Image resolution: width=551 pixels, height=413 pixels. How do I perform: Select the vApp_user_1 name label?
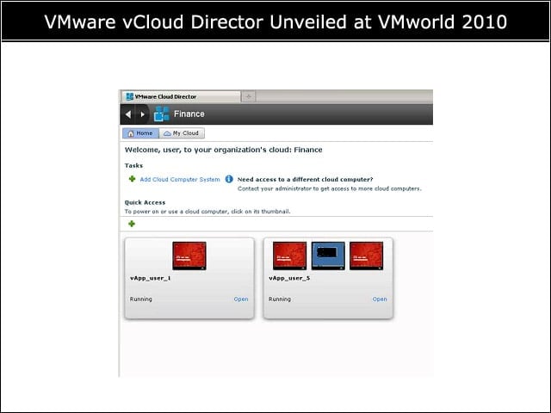pos(151,278)
